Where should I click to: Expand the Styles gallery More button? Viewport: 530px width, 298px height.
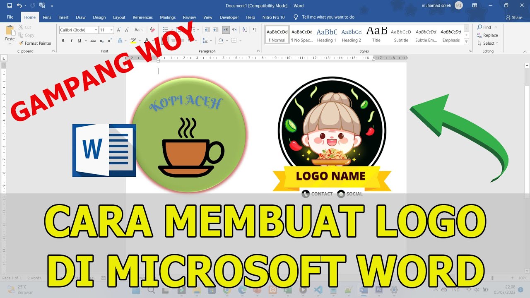coord(466,42)
